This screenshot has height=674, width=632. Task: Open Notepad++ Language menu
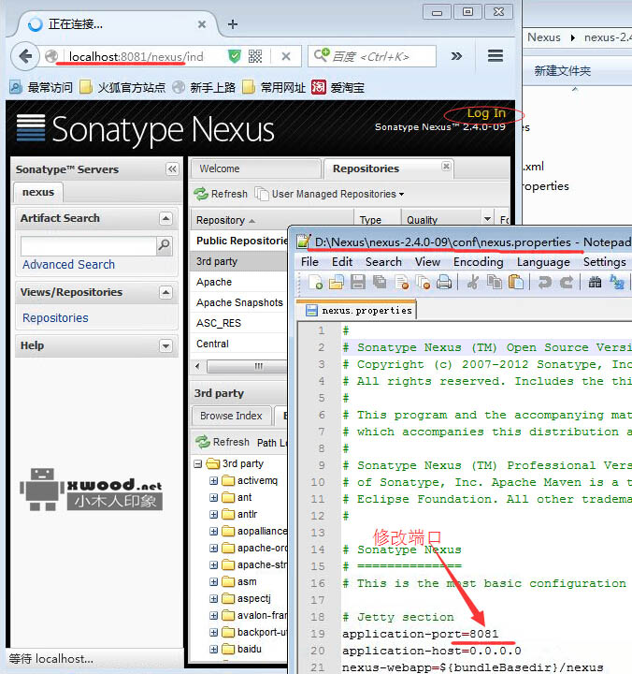point(543,262)
